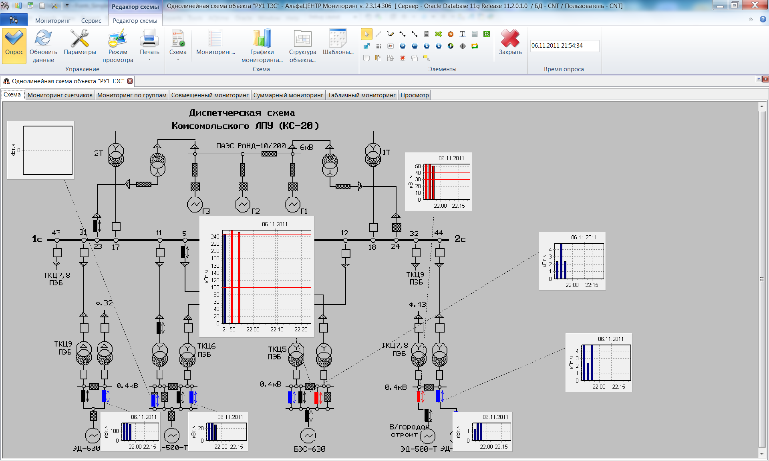Expand the Печать dropdown arrow
This screenshot has width=769, height=461.
[x=149, y=60]
